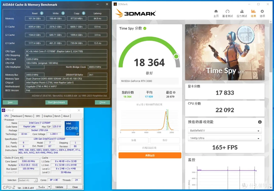Click the Level 3 30 MBytes cache field
Viewport: 274px width, 191px height.
coord(66,172)
